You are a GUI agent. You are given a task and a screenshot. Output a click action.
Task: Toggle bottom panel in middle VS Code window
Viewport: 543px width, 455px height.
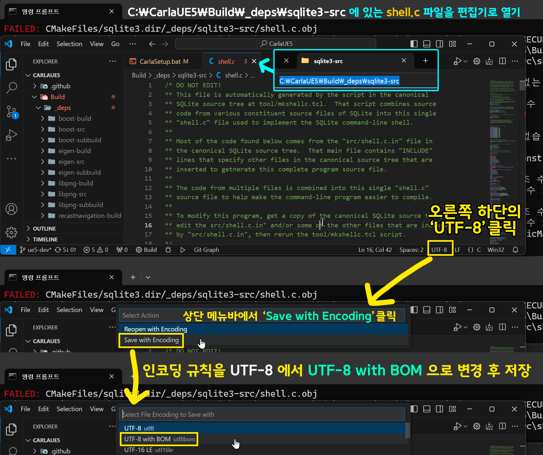pos(427,310)
